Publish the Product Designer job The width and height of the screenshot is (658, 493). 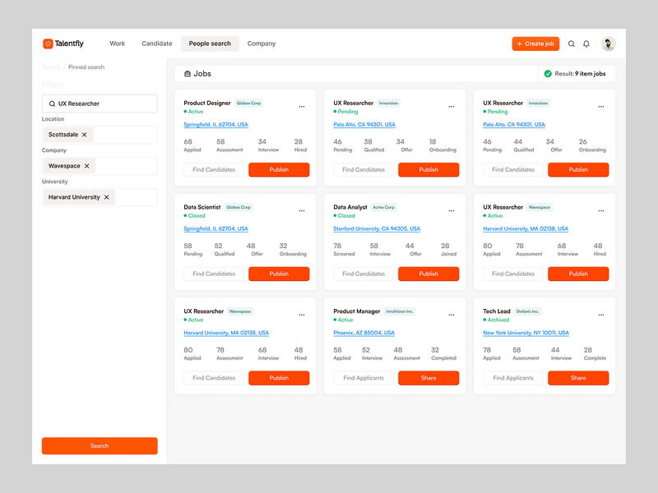pyautogui.click(x=279, y=169)
